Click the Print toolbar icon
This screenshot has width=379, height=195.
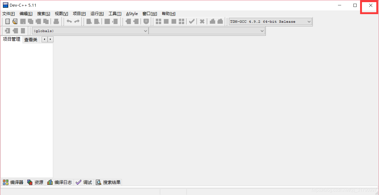pos(56,22)
